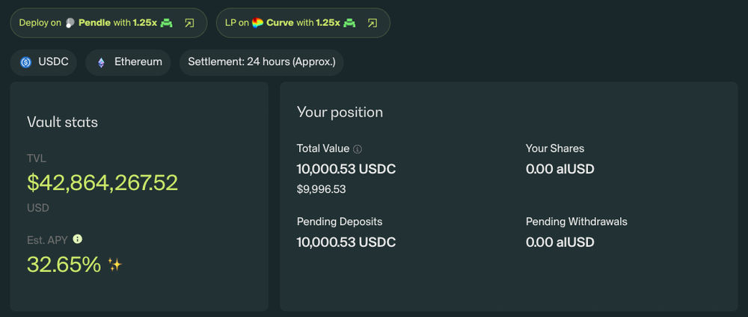Click the Pending Withdrawals 0.00 alUSD value
The height and width of the screenshot is (317, 748).
[x=560, y=242]
